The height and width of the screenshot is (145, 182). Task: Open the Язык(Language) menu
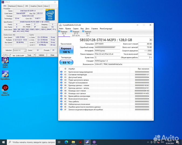106,28
